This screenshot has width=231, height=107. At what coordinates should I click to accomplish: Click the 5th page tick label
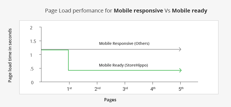tap(181, 89)
